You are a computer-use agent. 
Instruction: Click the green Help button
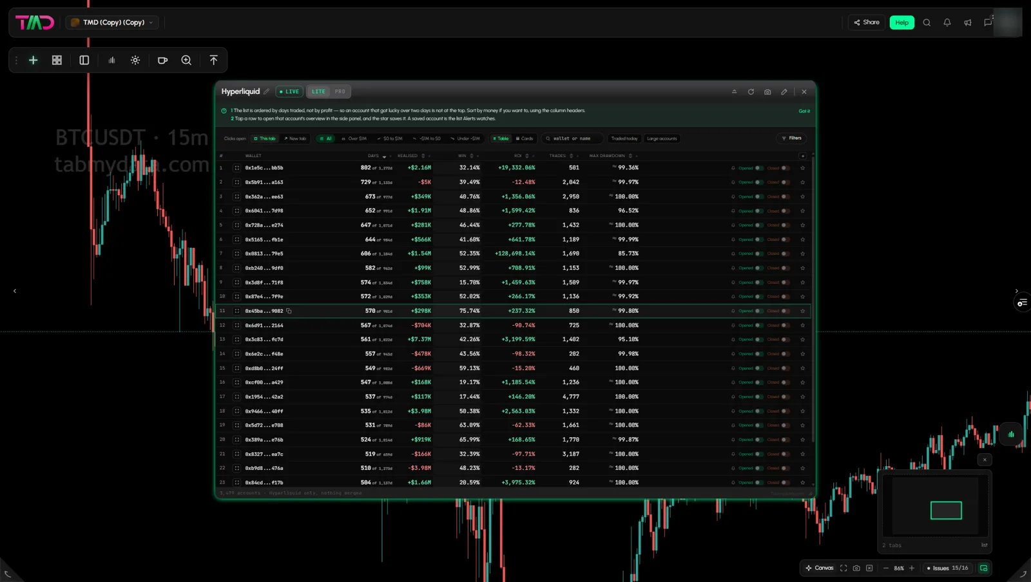click(x=902, y=23)
